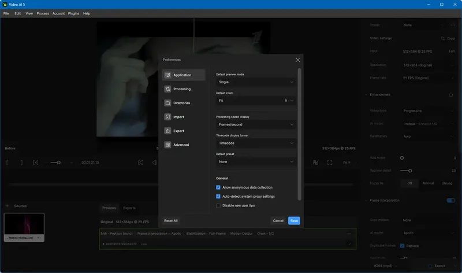Uncheck Auto-detect system proxy settings

218,197
